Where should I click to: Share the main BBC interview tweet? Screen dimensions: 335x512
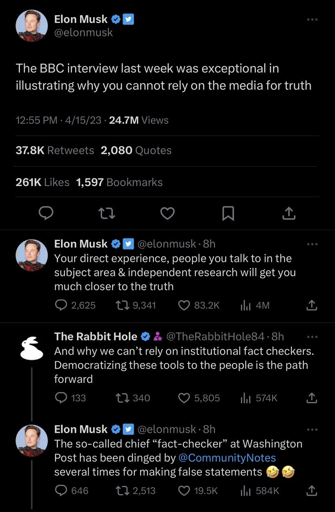coord(288,213)
